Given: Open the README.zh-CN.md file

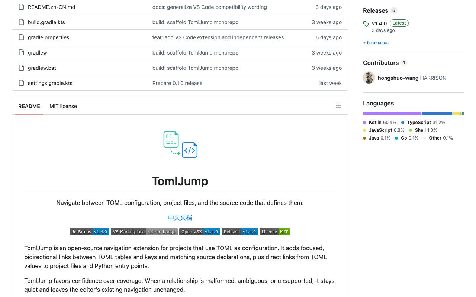Looking at the screenshot, I should pyautogui.click(x=51, y=7).
